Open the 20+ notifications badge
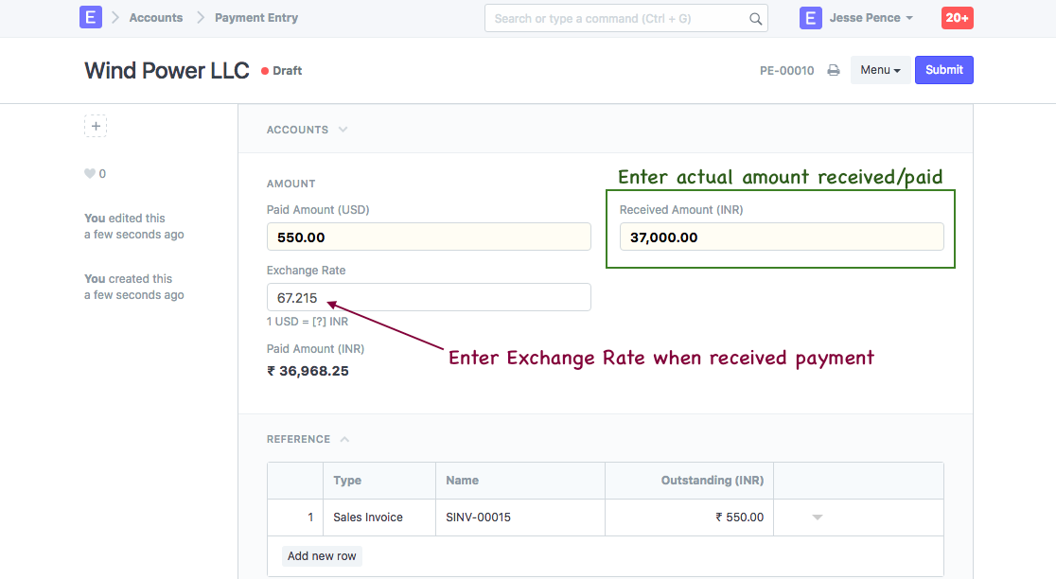This screenshot has width=1056, height=579. click(957, 18)
